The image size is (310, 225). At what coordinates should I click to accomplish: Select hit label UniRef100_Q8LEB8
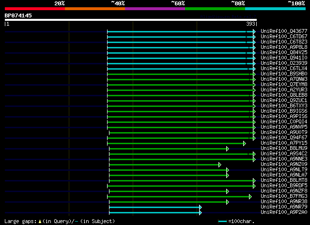click(x=284, y=95)
